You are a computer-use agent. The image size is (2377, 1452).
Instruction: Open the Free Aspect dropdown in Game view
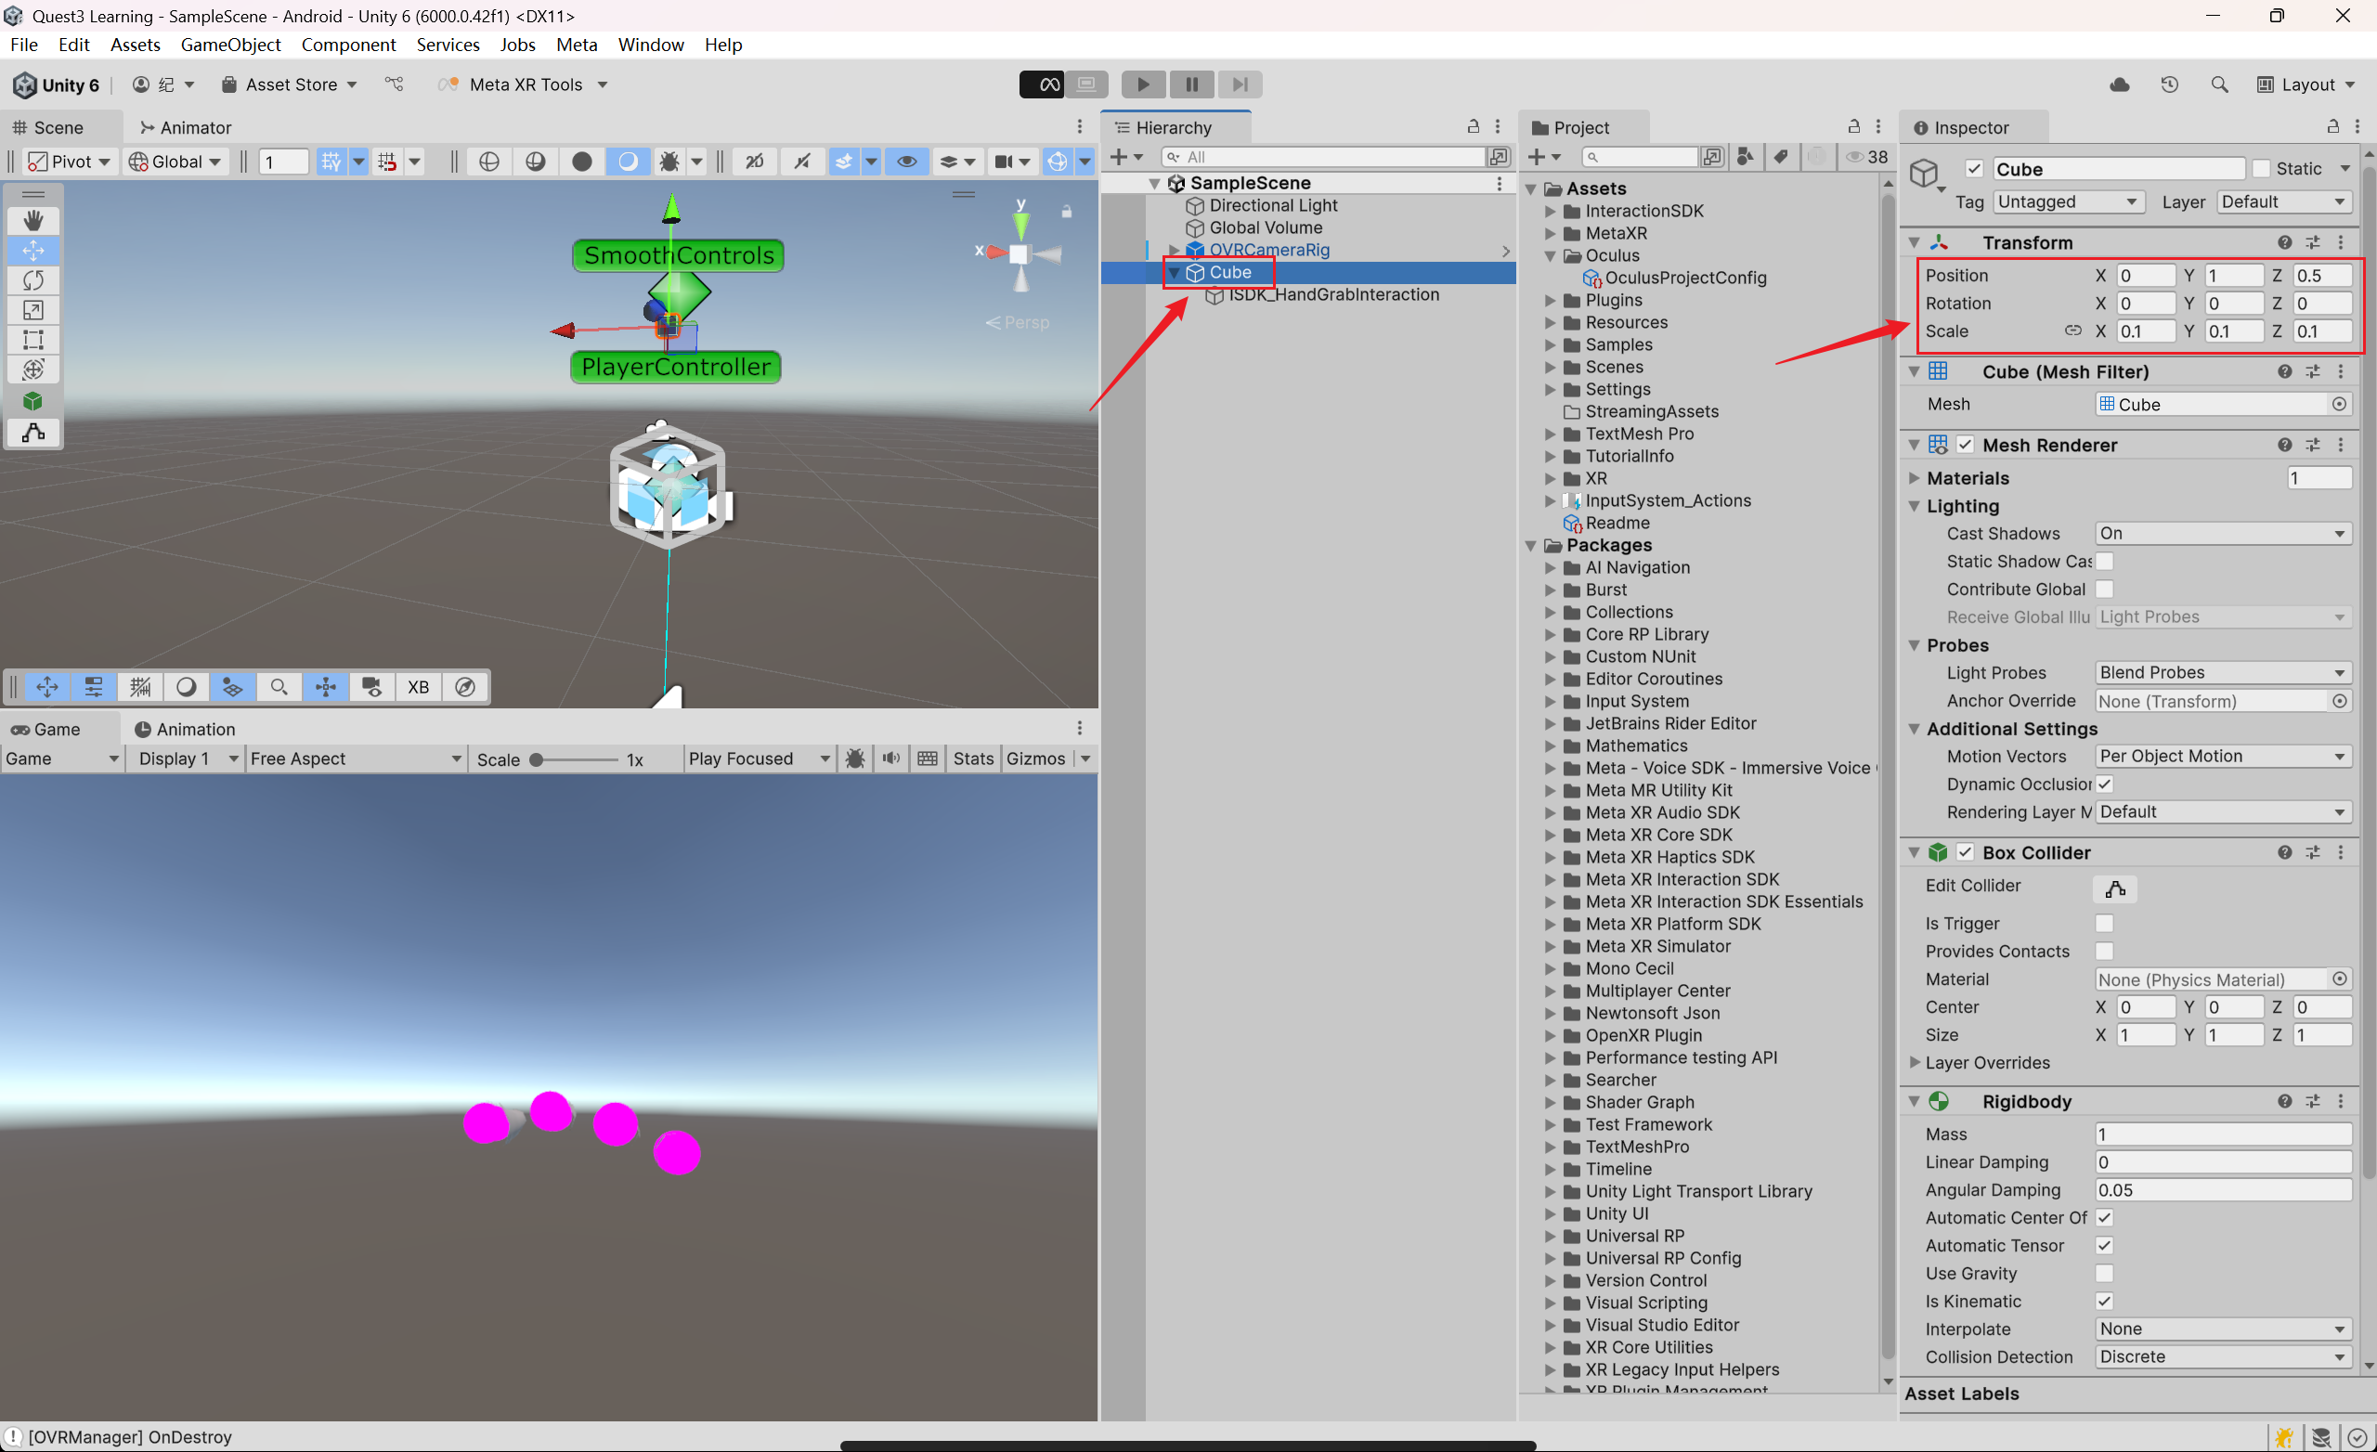pos(355,759)
